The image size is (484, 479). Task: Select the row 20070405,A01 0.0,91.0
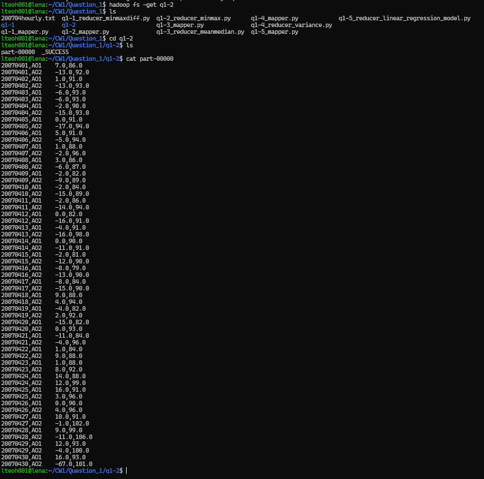(x=42, y=119)
